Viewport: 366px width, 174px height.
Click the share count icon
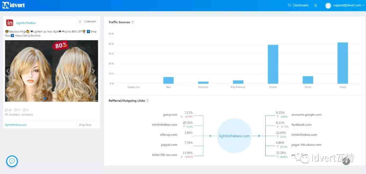pos(24,110)
